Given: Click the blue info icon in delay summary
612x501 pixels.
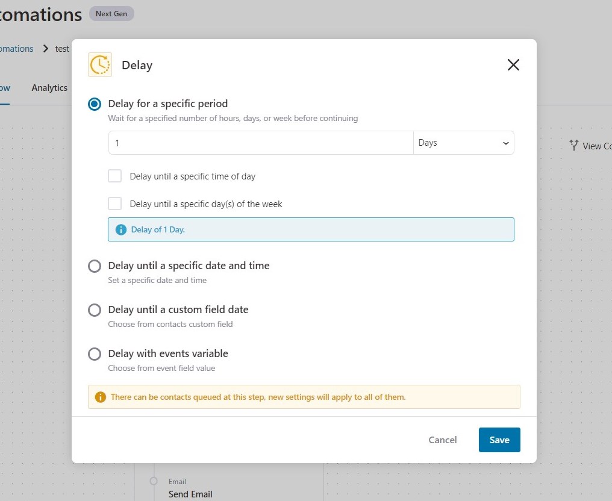Looking at the screenshot, I should click(x=121, y=230).
